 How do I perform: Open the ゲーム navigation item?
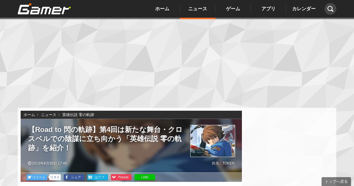(233, 9)
